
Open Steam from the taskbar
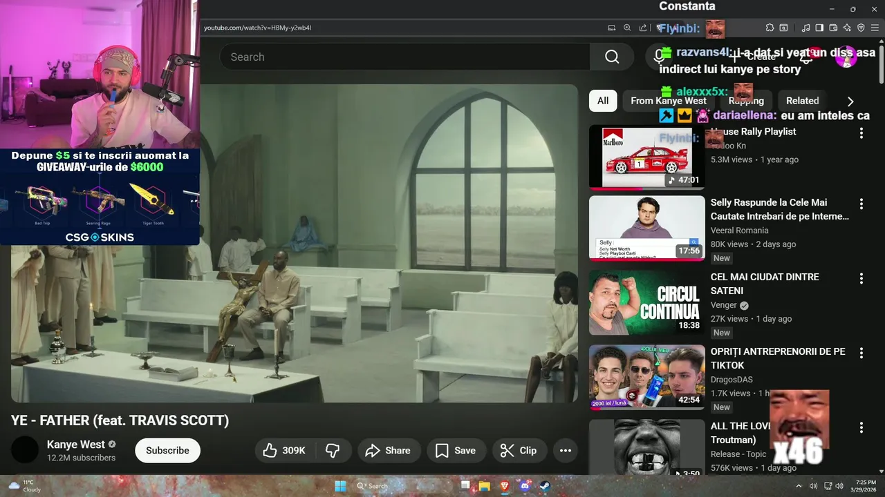point(545,486)
